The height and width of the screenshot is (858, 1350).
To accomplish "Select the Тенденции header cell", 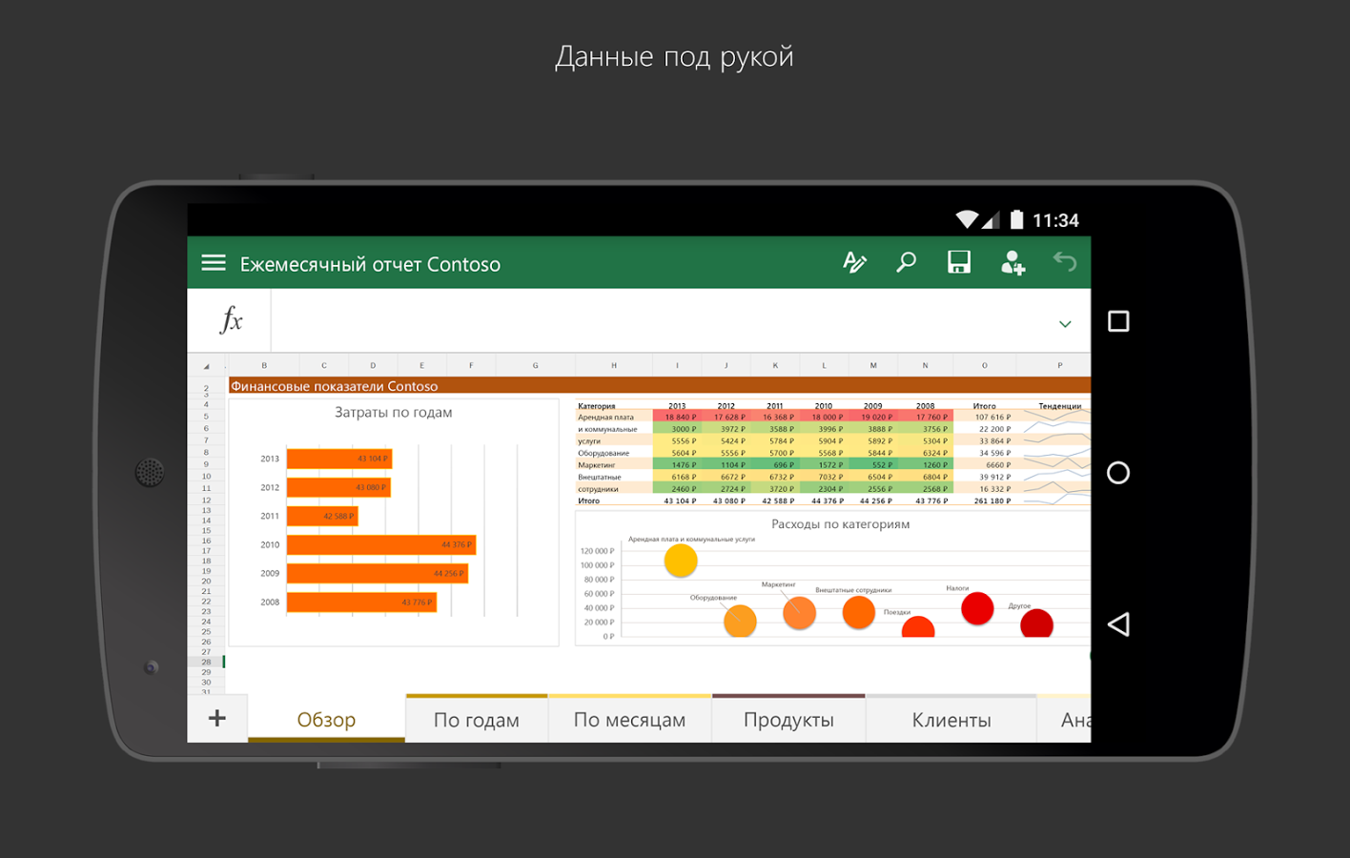I will pyautogui.click(x=1059, y=406).
